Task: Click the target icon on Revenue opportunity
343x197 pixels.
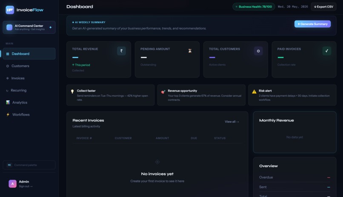Action: pos(163,92)
